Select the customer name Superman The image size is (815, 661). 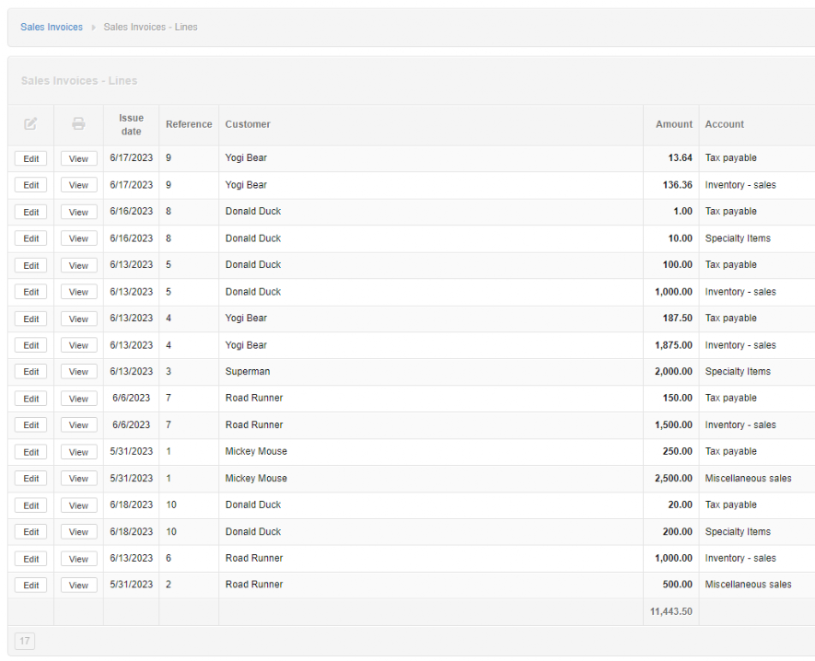pos(248,372)
